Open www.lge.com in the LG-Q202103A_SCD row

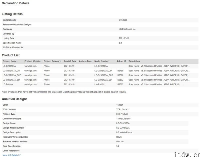(x=30, y=75)
